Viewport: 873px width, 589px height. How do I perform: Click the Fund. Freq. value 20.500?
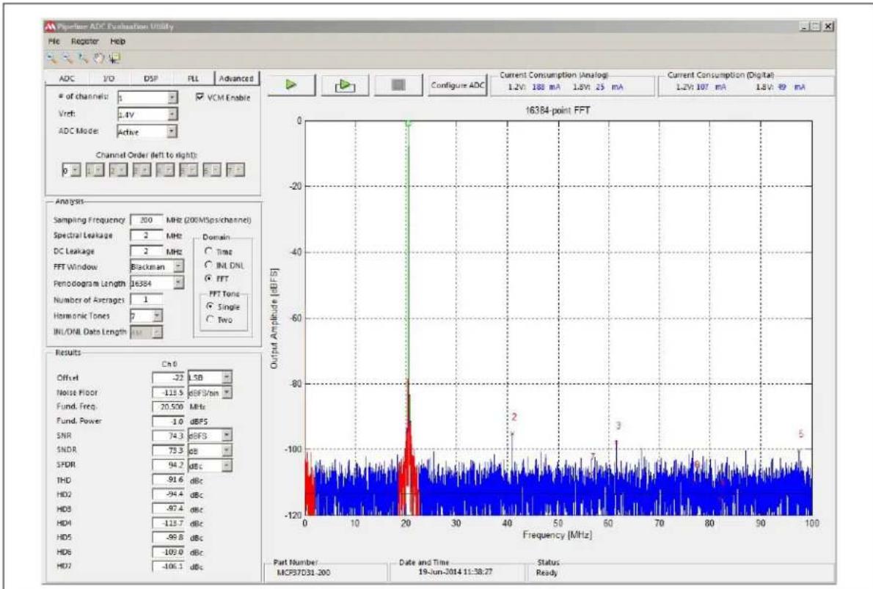(169, 407)
